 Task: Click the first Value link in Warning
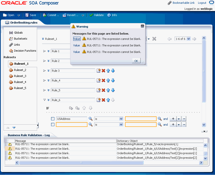click(x=77, y=39)
